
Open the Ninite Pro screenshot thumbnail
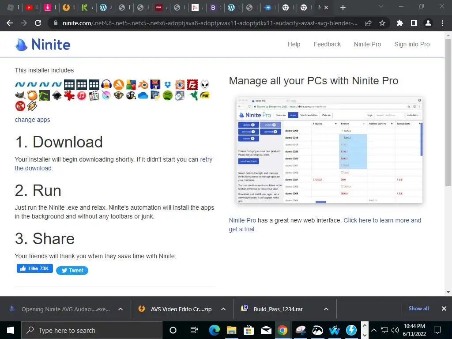click(x=329, y=150)
